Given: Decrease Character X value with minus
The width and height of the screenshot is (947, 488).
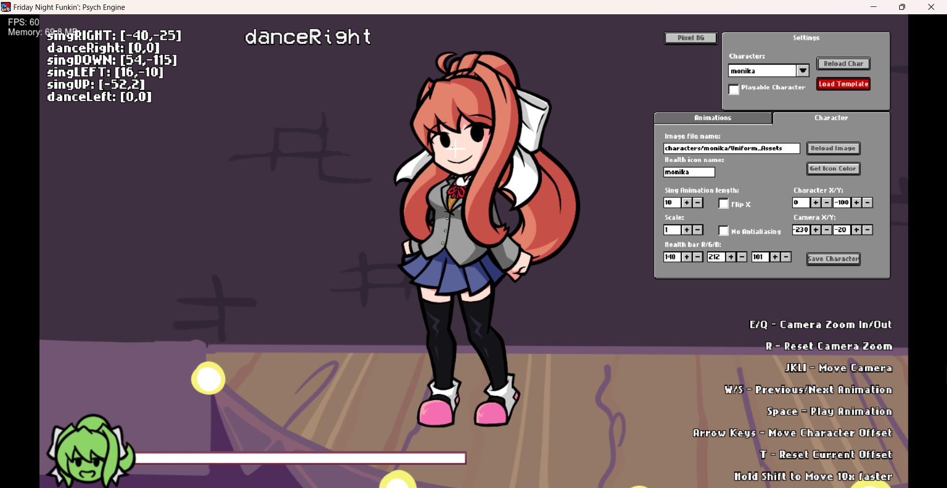Looking at the screenshot, I should (827, 203).
